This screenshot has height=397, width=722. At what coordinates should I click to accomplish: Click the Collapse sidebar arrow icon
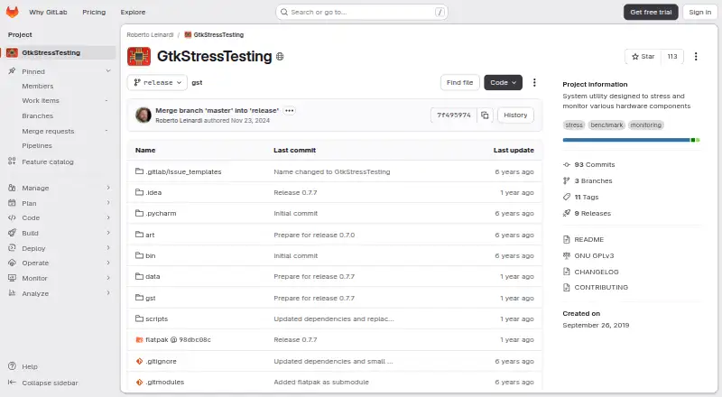[12, 383]
